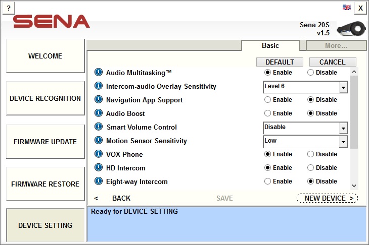369x245 pixels.
Task: Click the SAVE button
Action: point(224,198)
